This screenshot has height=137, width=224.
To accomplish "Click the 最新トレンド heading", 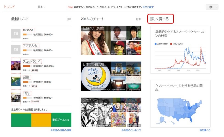I will tap(20, 19).
